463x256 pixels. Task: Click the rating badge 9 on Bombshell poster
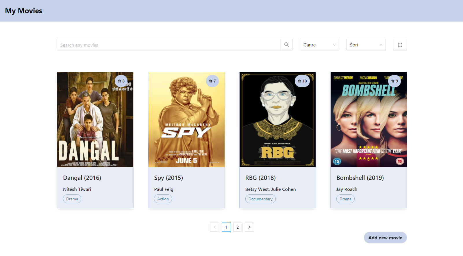click(395, 81)
